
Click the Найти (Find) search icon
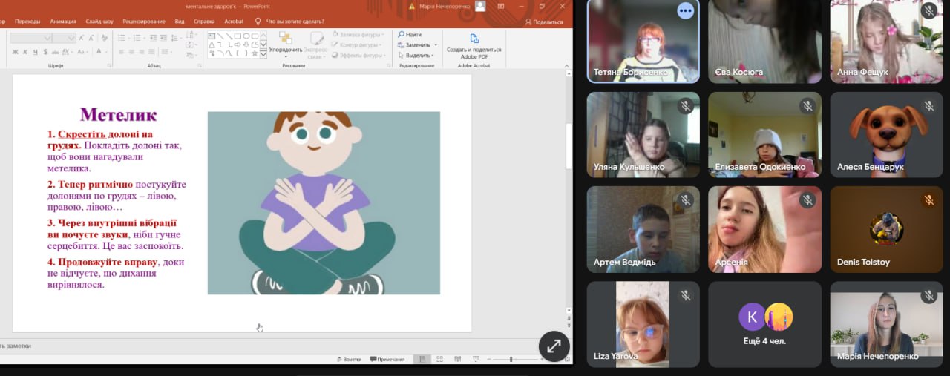[x=402, y=34]
